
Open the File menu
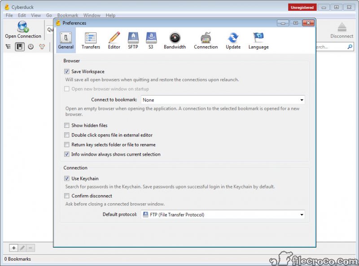(9, 15)
